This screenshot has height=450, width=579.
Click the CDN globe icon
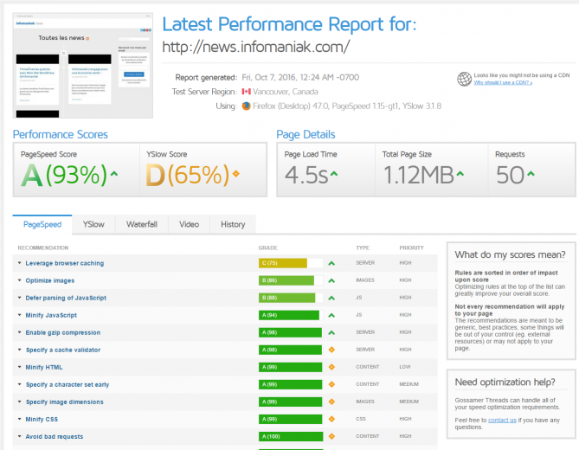(464, 79)
